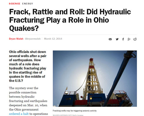Open author Bryan Walsh's page
144x116 pixels.
16,39
